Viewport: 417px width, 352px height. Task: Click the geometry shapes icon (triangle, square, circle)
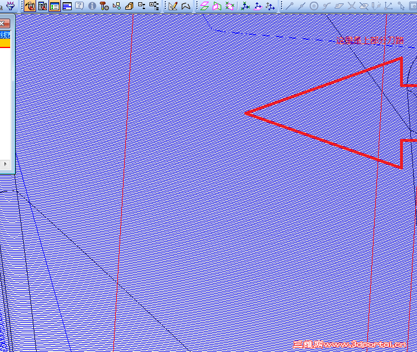point(117,6)
